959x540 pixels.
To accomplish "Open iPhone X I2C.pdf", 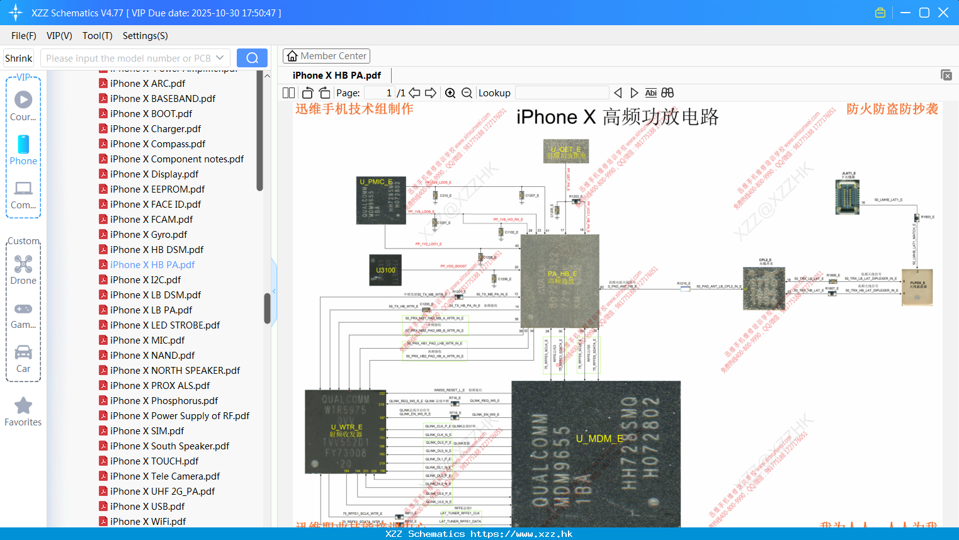I will point(145,279).
